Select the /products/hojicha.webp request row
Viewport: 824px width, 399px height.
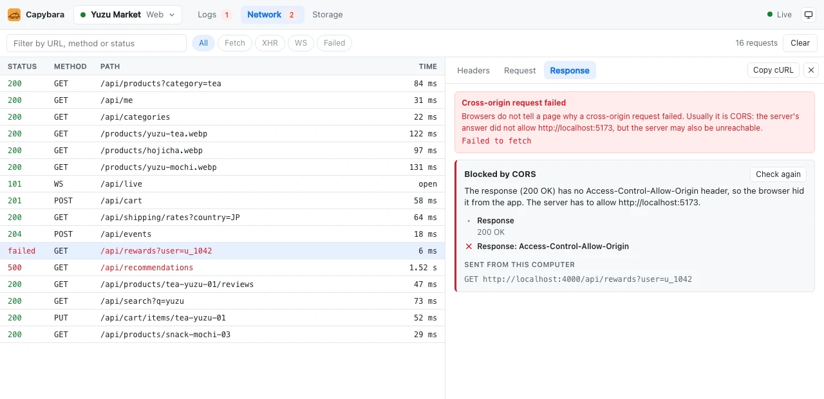point(222,151)
